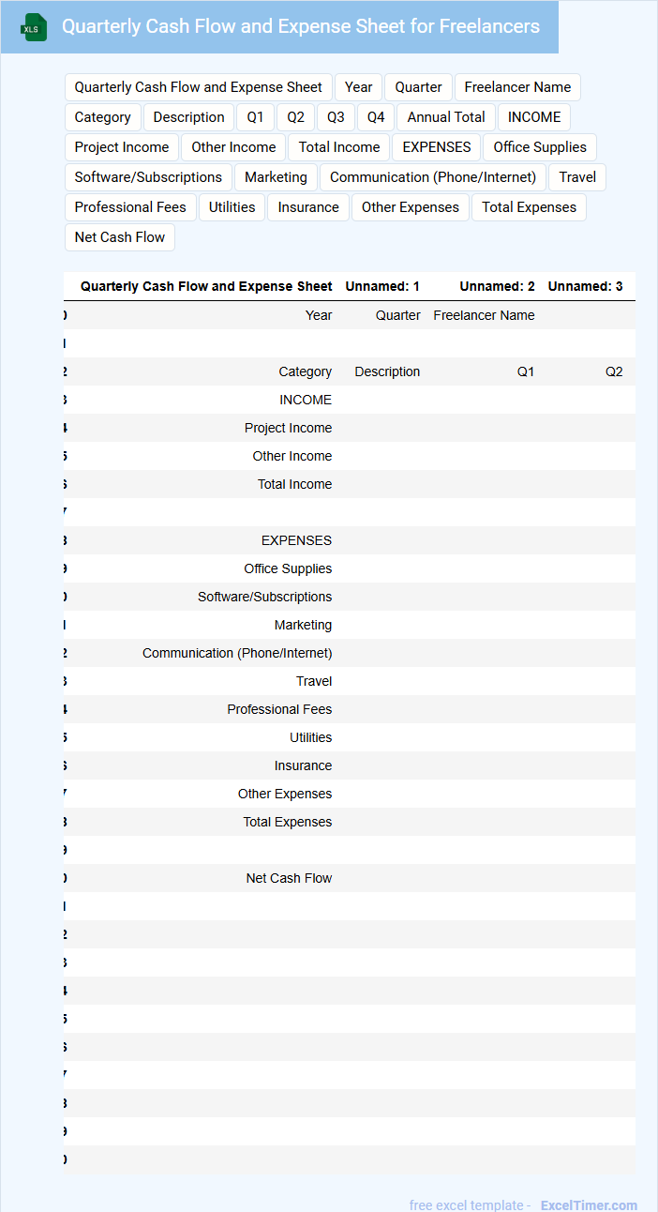Select the 'Utilities' table row label

311,737
